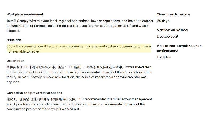Click the Verification method label
The image size is (208, 115).
click(172, 30)
